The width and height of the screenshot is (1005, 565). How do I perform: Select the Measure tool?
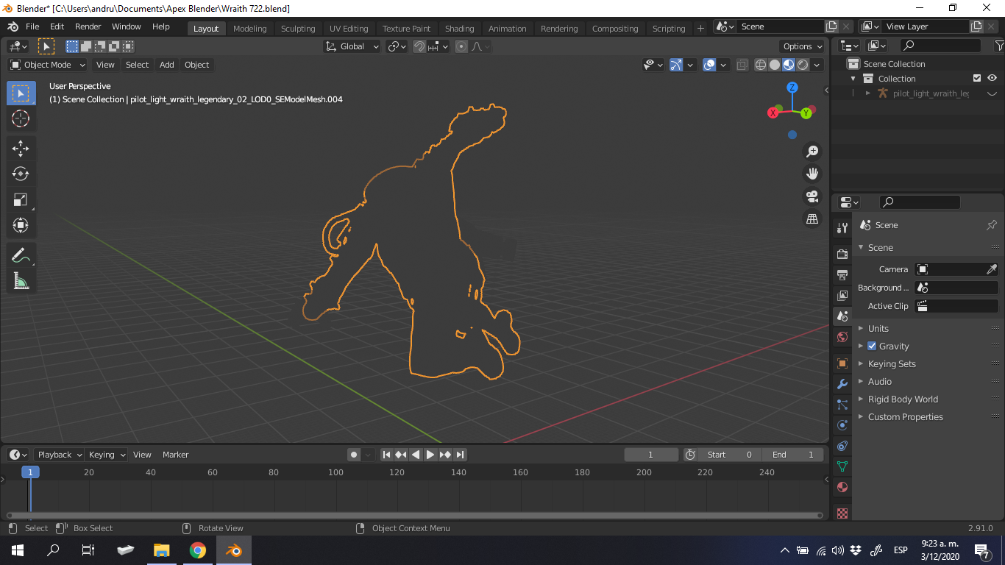pyautogui.click(x=21, y=281)
